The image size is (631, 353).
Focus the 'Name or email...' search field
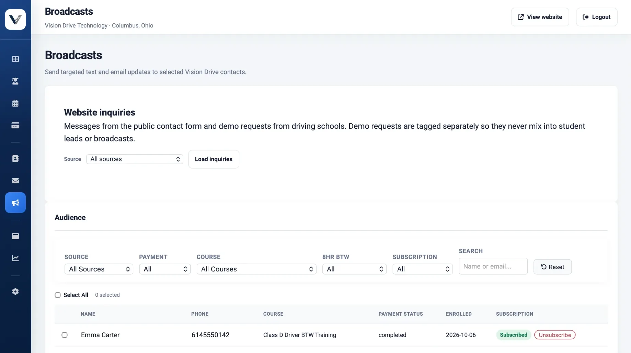tap(493, 266)
